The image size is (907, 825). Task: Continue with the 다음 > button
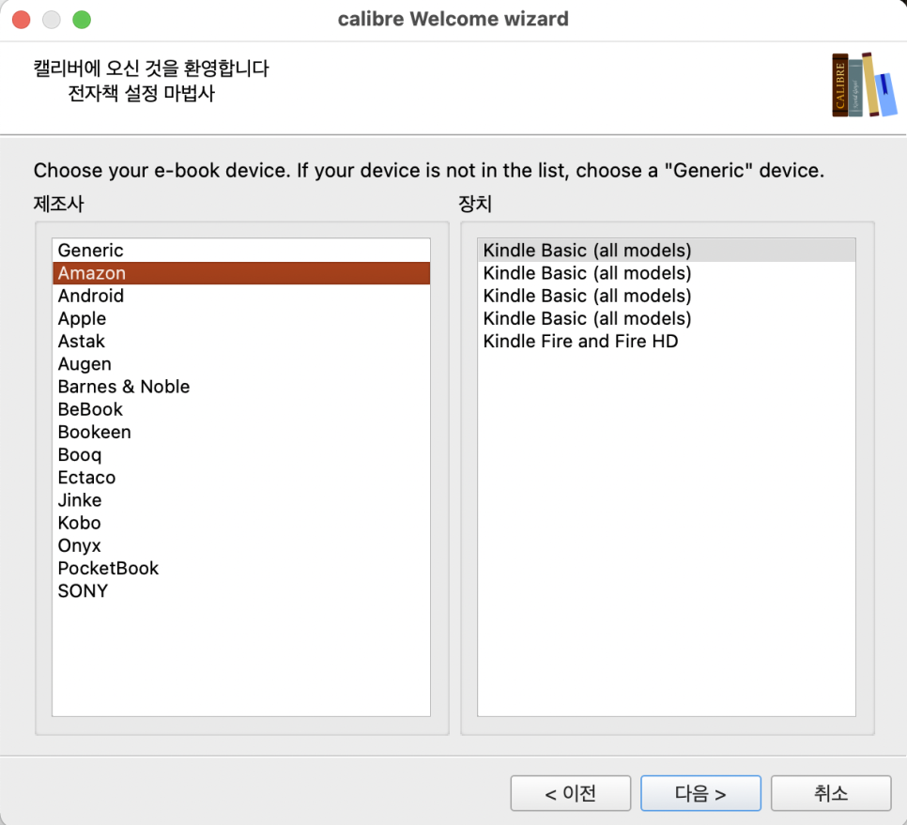tap(700, 793)
